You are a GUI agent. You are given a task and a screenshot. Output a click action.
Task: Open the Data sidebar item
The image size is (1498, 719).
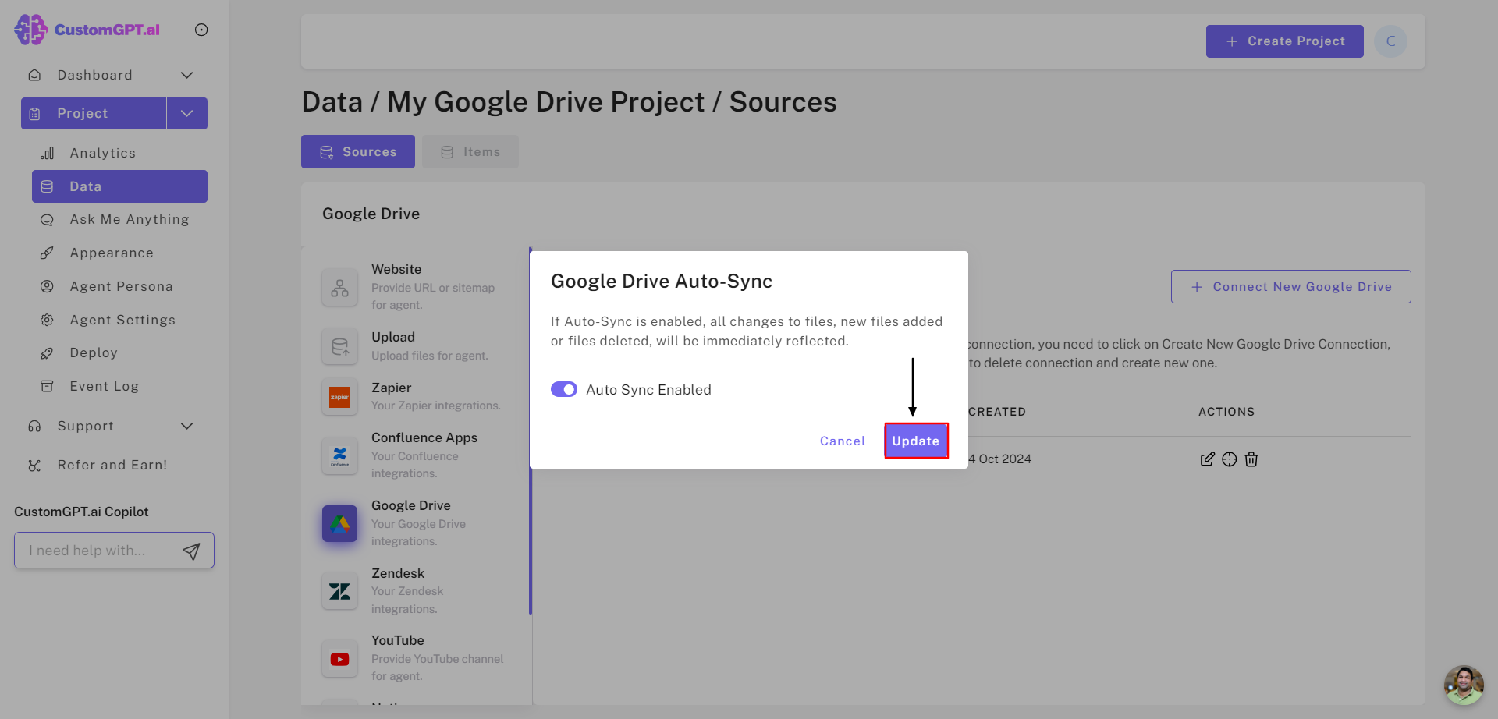click(119, 186)
